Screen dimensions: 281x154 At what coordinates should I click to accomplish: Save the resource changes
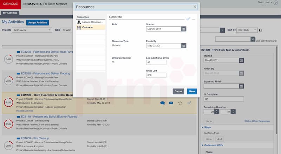pos(192,91)
